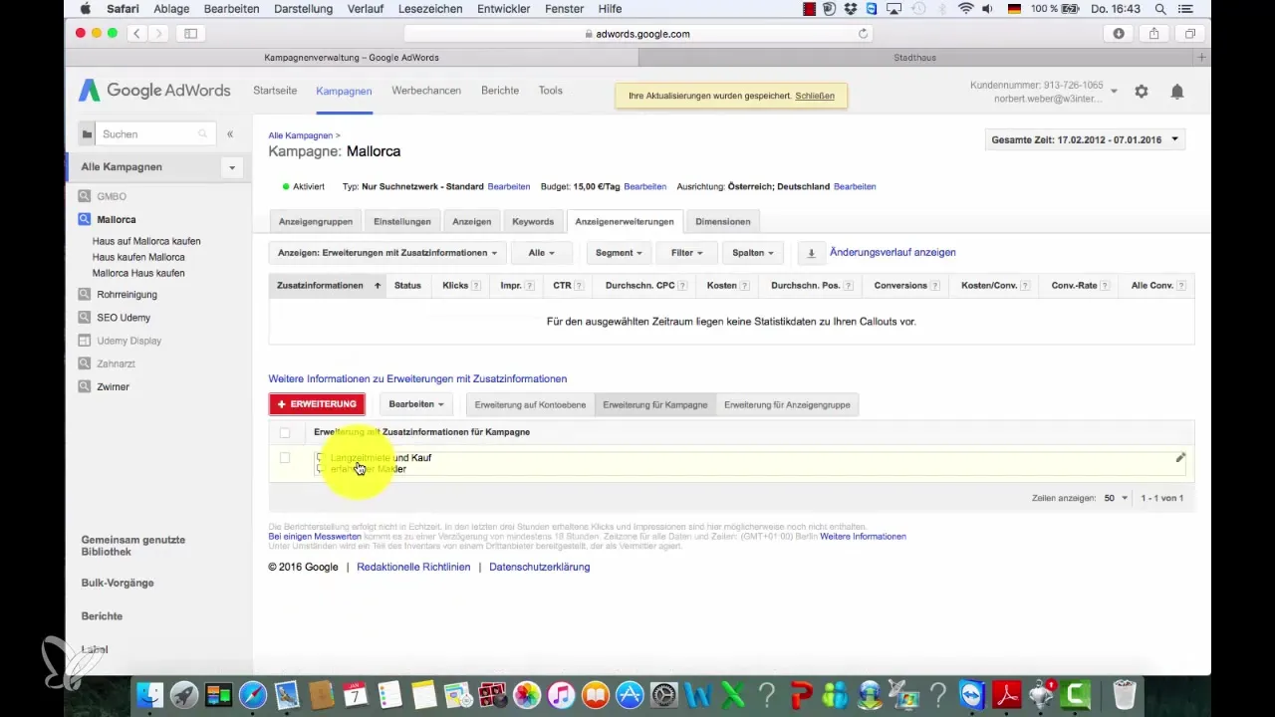The width and height of the screenshot is (1275, 717).
Task: Click the Google AdWords logo
Action: point(154,91)
